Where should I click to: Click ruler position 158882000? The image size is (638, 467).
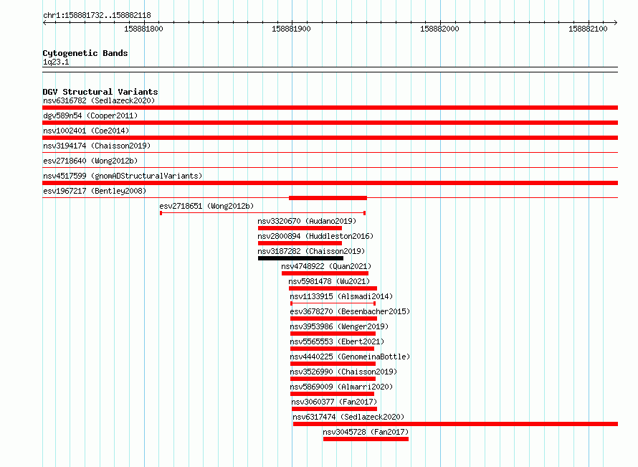(x=439, y=29)
